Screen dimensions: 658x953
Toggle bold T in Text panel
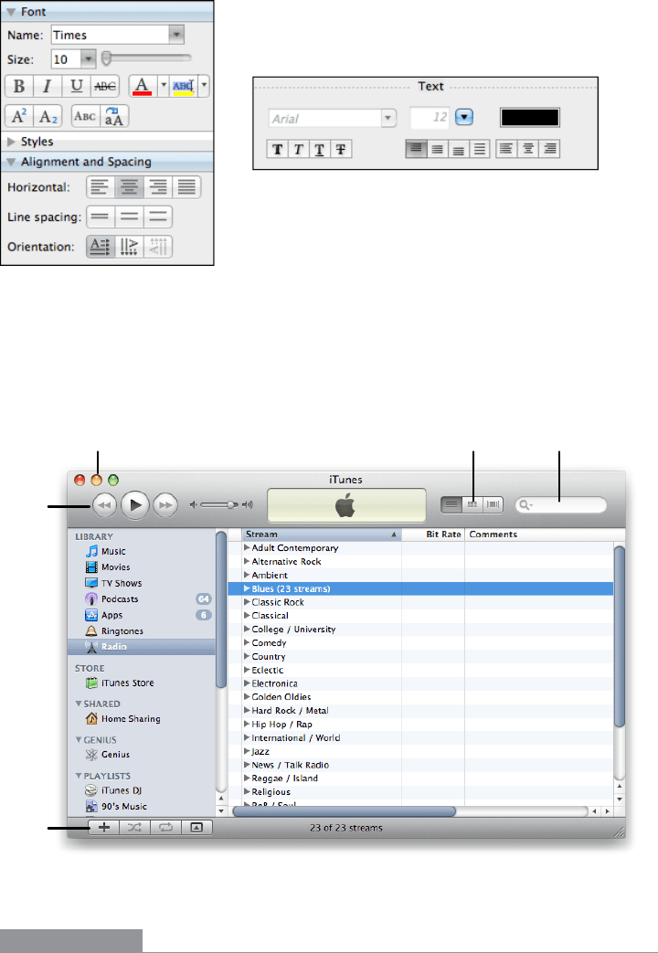(x=277, y=149)
